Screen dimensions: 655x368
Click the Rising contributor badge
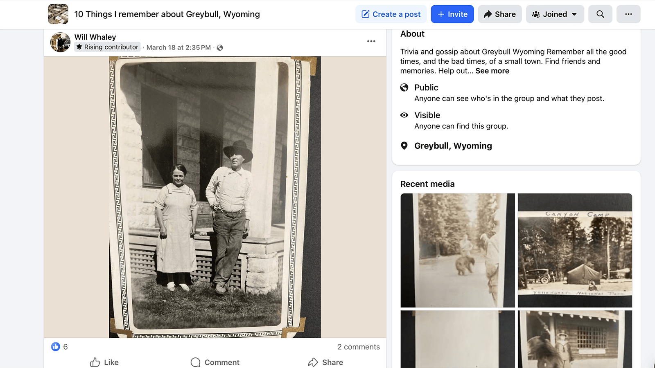107,47
